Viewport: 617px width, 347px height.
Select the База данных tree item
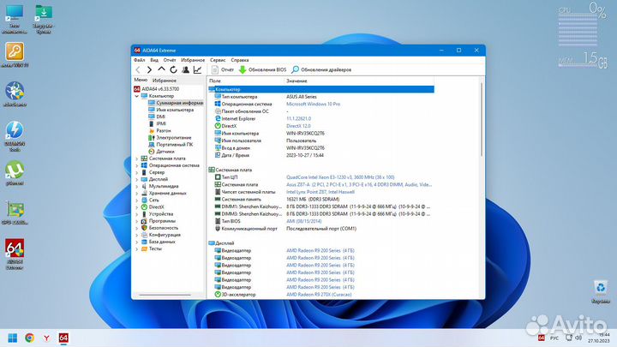click(x=159, y=242)
